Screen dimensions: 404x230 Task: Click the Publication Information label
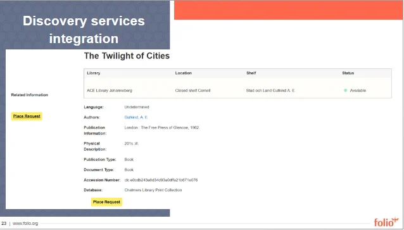click(95, 131)
